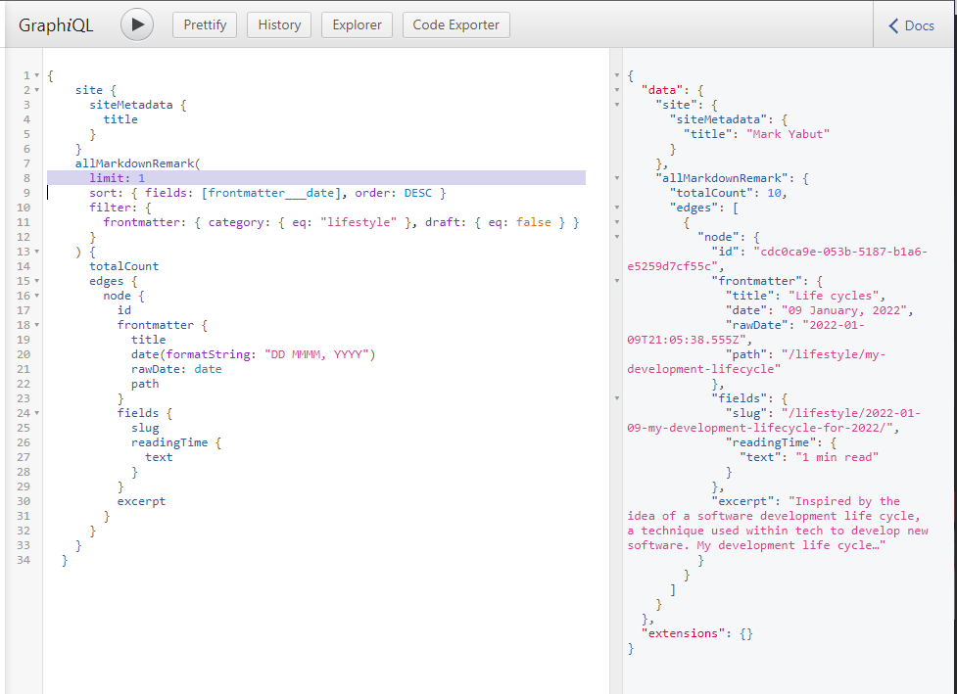Click the false value for the draft filter
Image resolution: width=957 pixels, height=694 pixels.
click(x=534, y=222)
